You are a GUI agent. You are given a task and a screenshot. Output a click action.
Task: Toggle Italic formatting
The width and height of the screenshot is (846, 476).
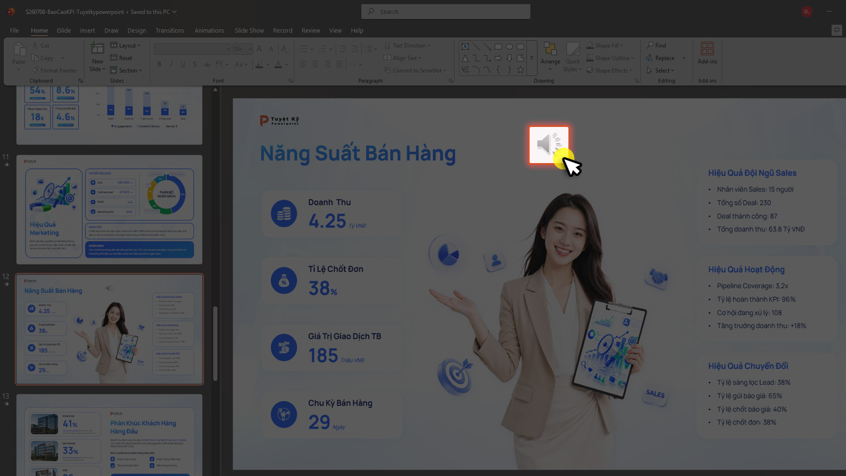pyautogui.click(x=171, y=64)
